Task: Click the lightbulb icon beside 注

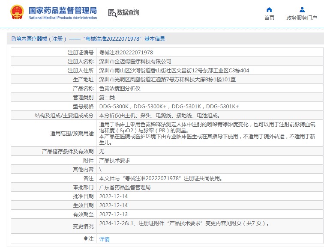Action: click(x=86, y=239)
